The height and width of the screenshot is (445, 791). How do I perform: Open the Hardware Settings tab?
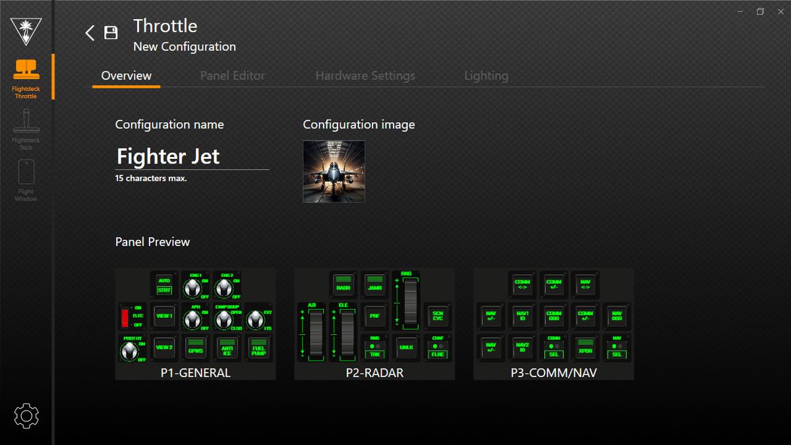pos(365,76)
